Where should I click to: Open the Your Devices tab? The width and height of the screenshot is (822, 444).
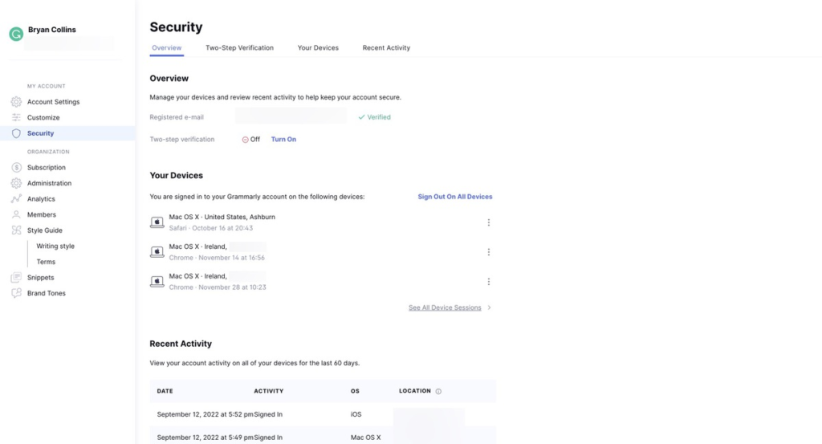(x=318, y=48)
